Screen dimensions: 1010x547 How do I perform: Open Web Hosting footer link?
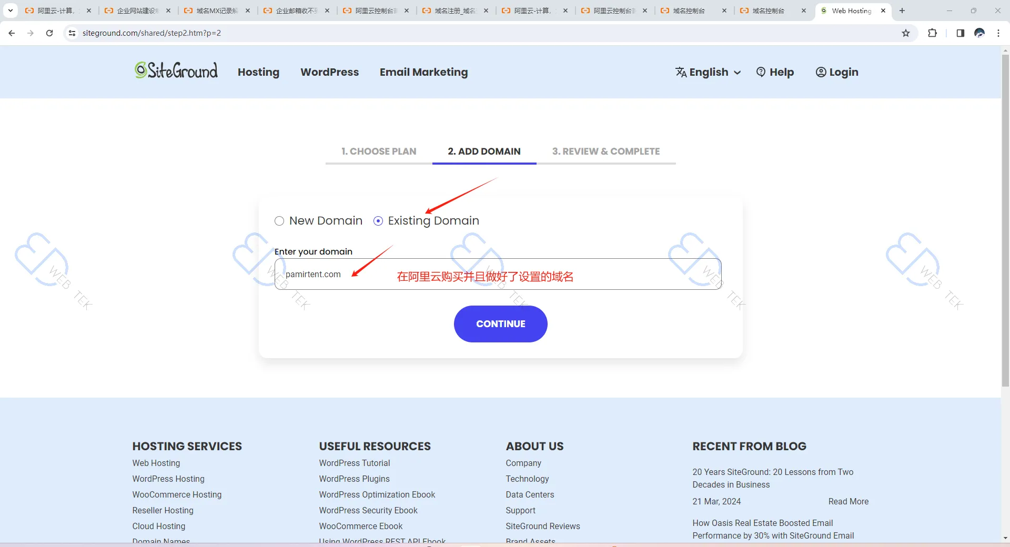[x=156, y=463]
